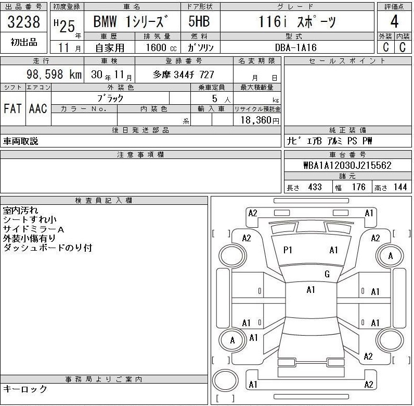Click the overall evaluation score 4
Viewport: 414px width, 406px height.
click(x=394, y=22)
